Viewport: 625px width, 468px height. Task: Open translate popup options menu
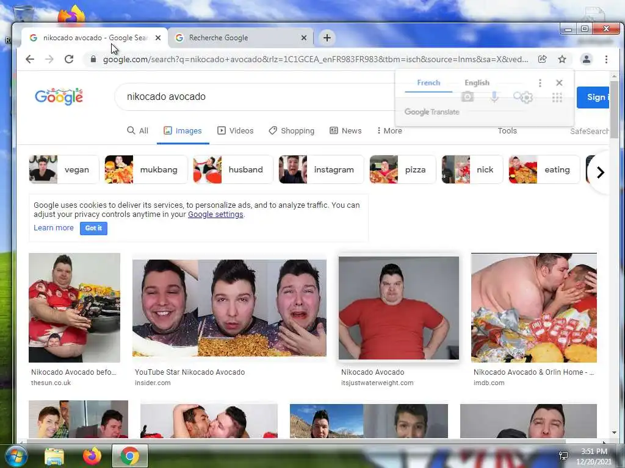tap(540, 83)
